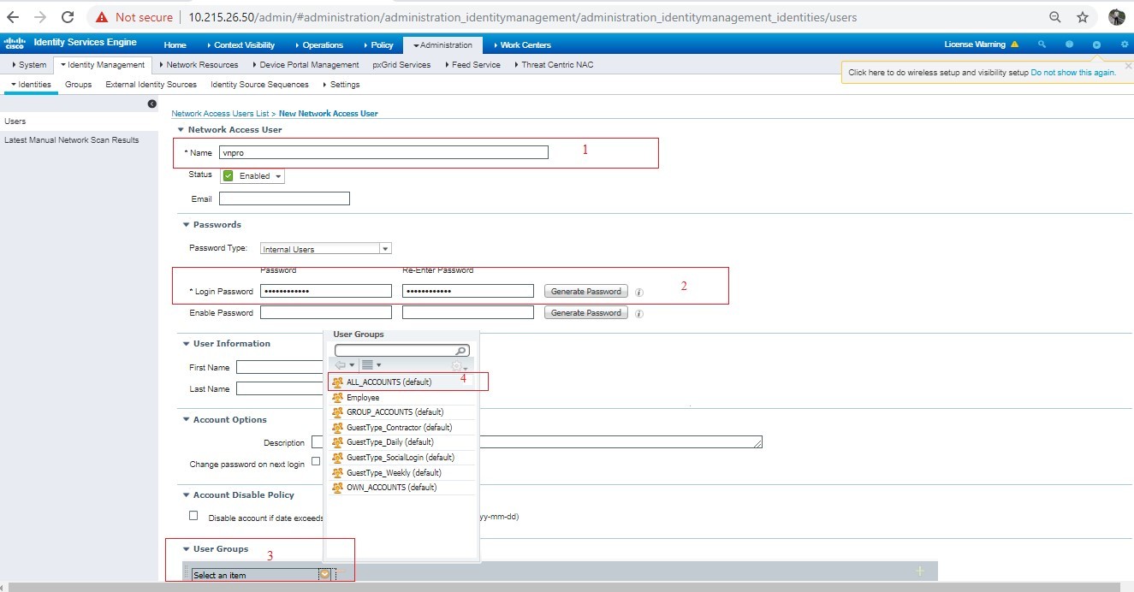Collapse the Passwords section
1134x592 pixels.
click(186, 225)
